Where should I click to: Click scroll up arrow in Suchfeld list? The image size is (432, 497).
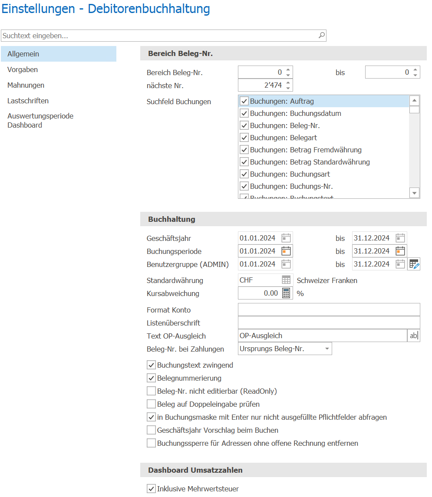414,100
